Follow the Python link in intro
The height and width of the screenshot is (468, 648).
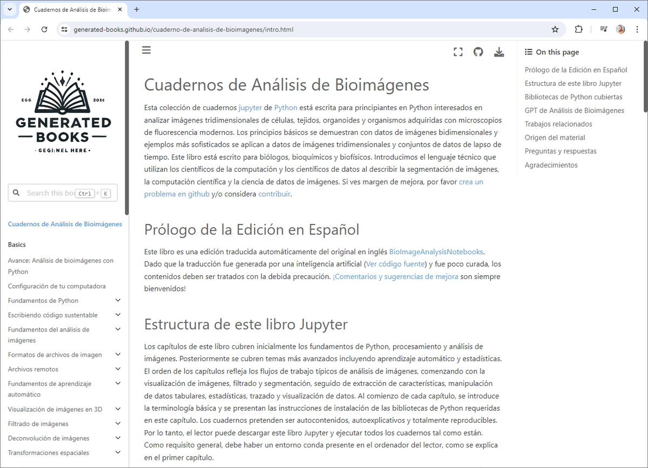click(286, 107)
